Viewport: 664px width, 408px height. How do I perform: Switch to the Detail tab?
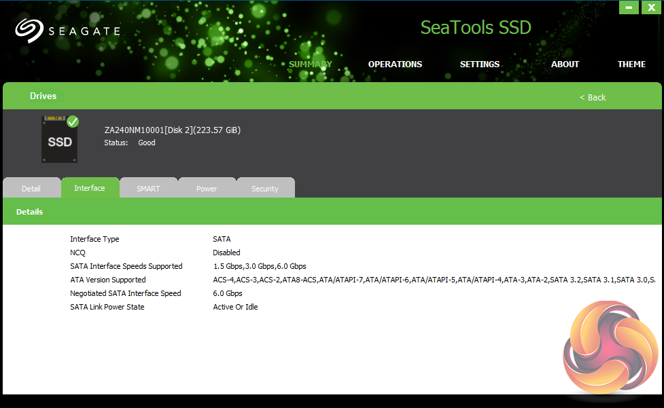pyautogui.click(x=31, y=189)
